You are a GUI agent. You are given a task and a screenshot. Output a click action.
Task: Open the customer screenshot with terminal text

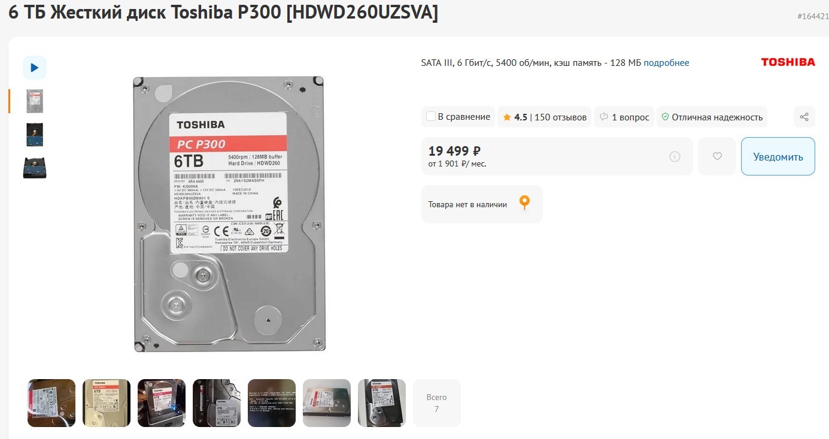(272, 402)
